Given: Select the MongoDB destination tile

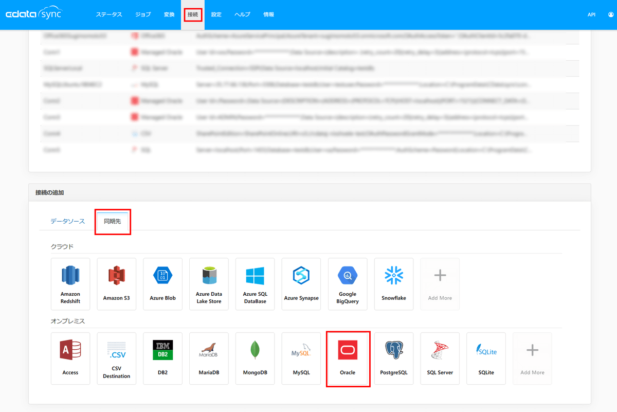Looking at the screenshot, I should (255, 359).
